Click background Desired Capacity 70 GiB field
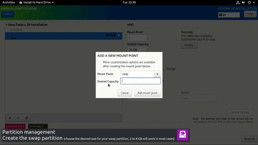Image resolution: width=258 pixels, height=145 pixels. [x=137, y=50]
